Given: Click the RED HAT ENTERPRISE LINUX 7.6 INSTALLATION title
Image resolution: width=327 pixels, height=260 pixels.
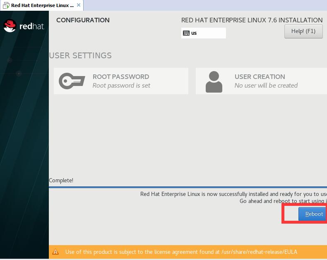Looking at the screenshot, I should pyautogui.click(x=252, y=20).
